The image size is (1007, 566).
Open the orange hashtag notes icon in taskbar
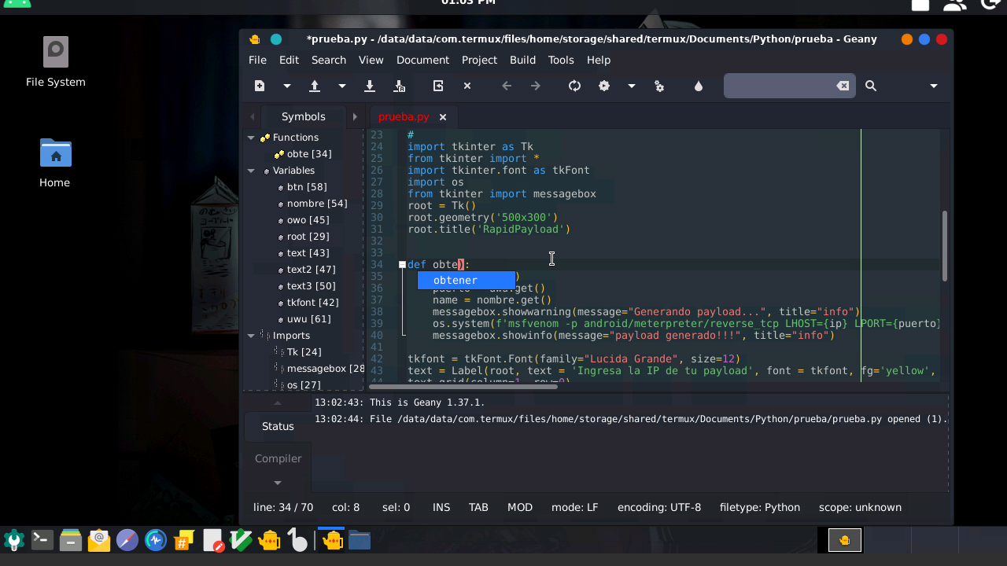point(184,540)
